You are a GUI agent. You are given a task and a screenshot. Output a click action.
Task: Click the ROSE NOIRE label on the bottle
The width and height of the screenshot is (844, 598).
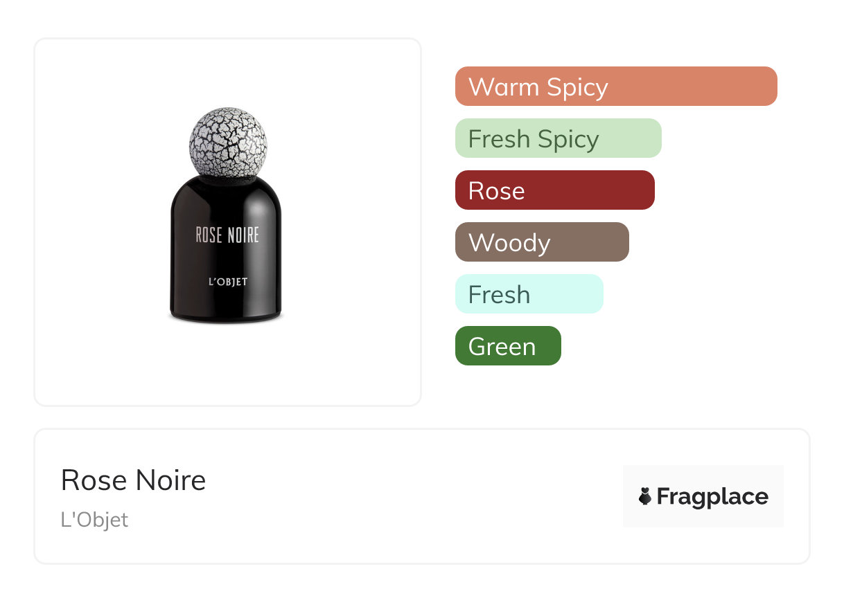point(227,235)
